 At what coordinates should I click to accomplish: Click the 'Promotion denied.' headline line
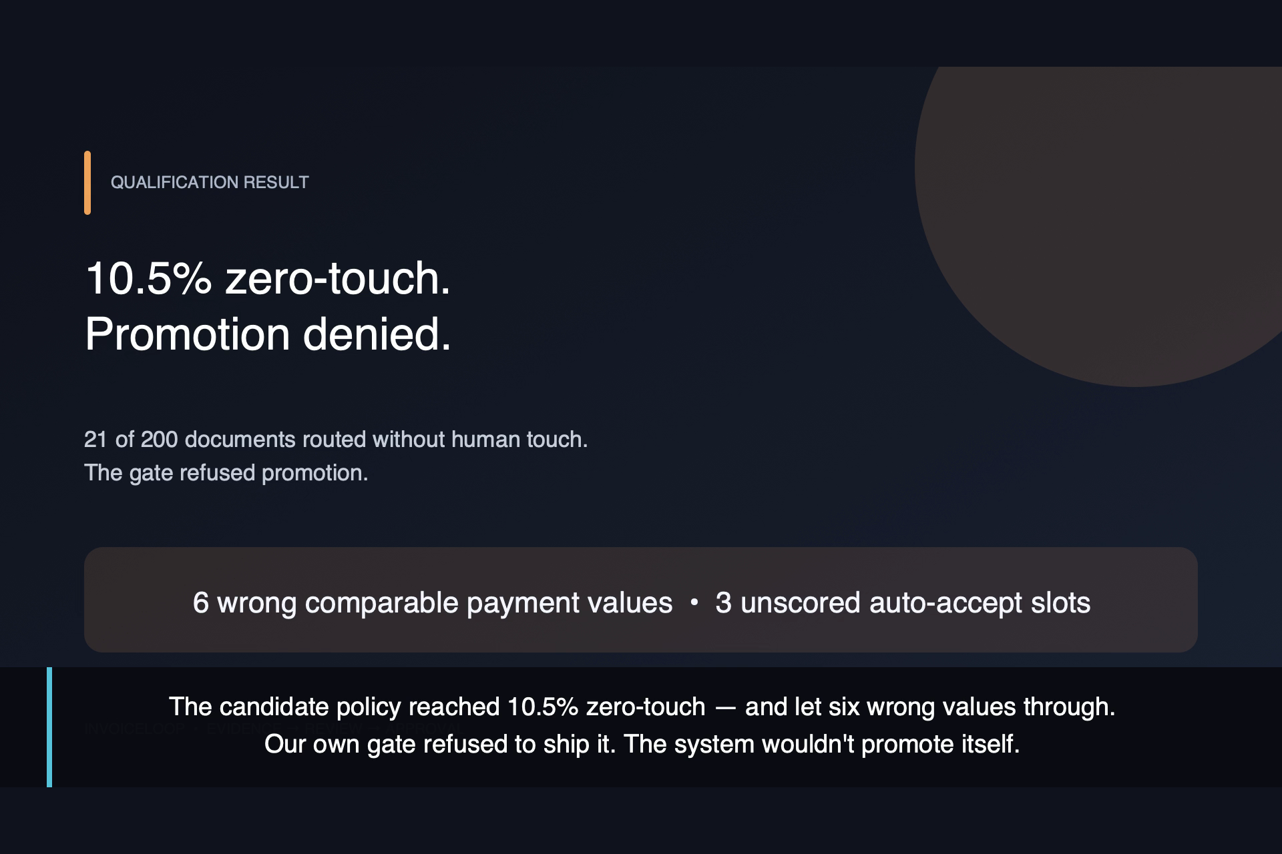point(268,334)
